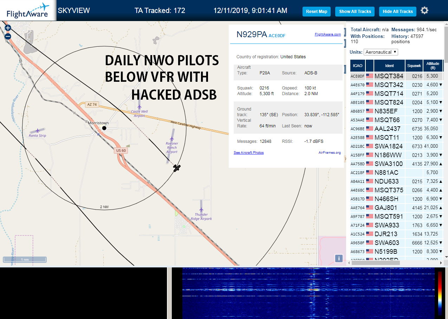448x319 pixels.
Task: Select N186WW aircraft row
Action: tap(397, 155)
